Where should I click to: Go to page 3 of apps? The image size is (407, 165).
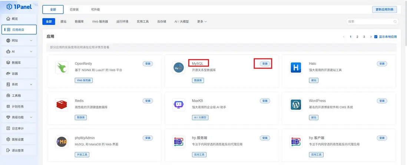point(364,37)
